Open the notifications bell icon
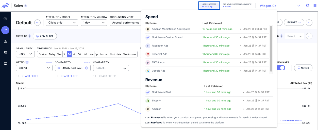The image size is (318, 130). click(x=308, y=6)
